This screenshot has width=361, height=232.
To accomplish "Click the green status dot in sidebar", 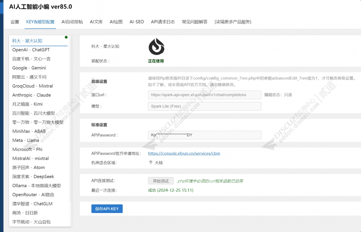I will (66, 37).
